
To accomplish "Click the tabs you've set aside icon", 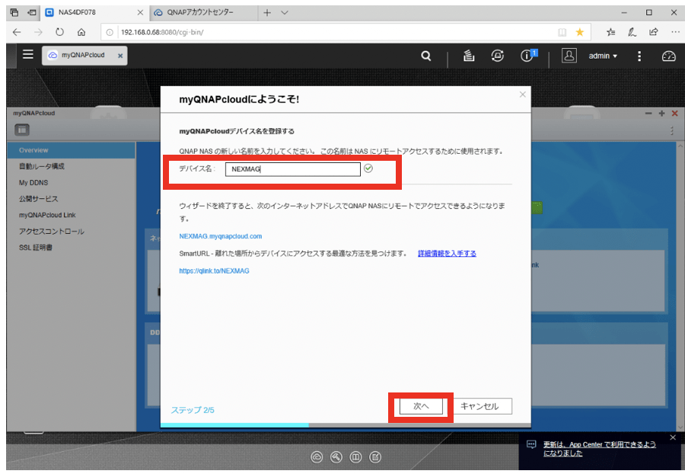I will (x=14, y=12).
